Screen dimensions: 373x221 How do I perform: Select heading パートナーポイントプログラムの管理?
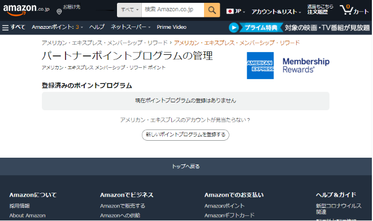pos(127,55)
